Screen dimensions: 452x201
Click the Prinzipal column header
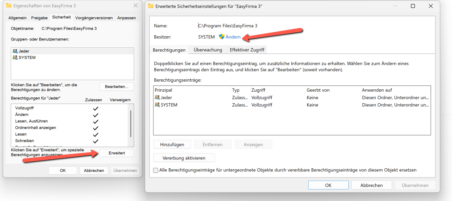pos(192,90)
